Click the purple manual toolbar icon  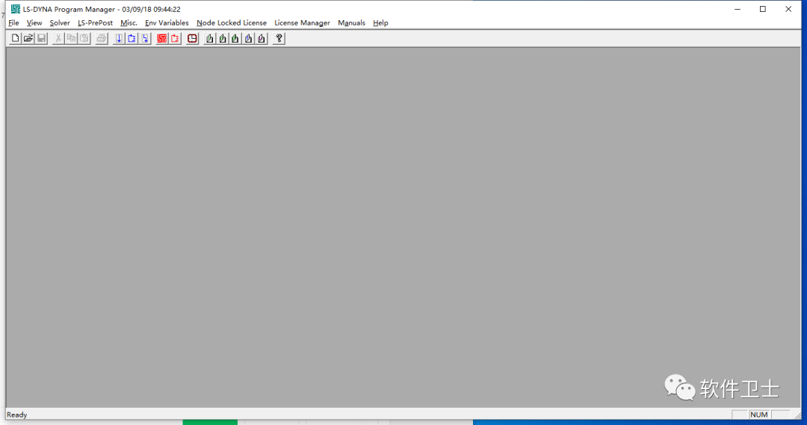(x=262, y=38)
